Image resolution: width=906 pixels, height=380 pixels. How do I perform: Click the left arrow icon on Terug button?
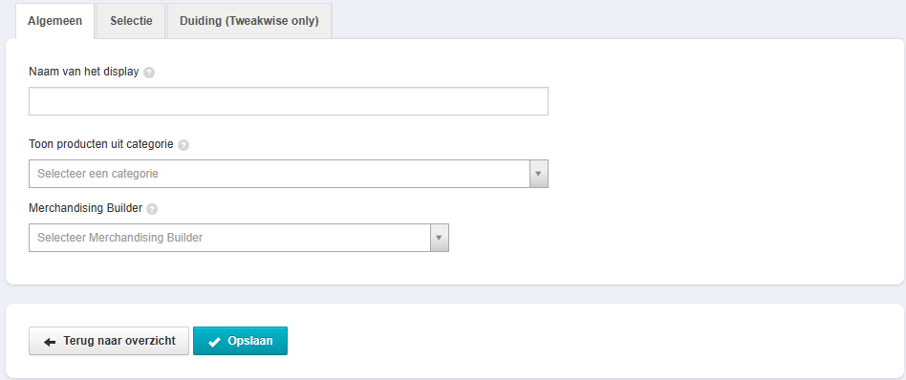[x=51, y=342]
